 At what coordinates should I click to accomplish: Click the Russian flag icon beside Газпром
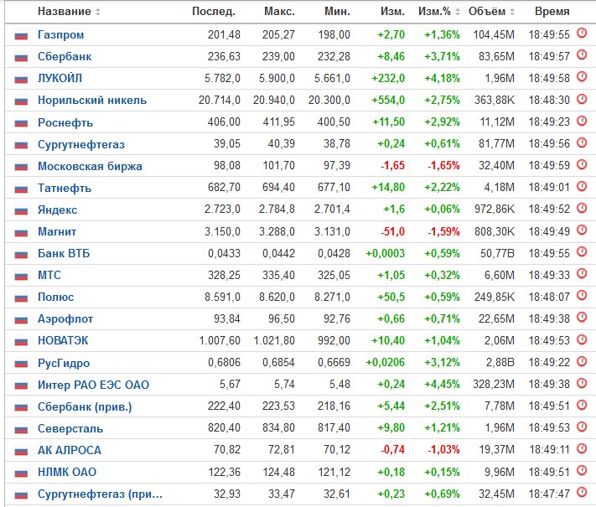click(21, 36)
